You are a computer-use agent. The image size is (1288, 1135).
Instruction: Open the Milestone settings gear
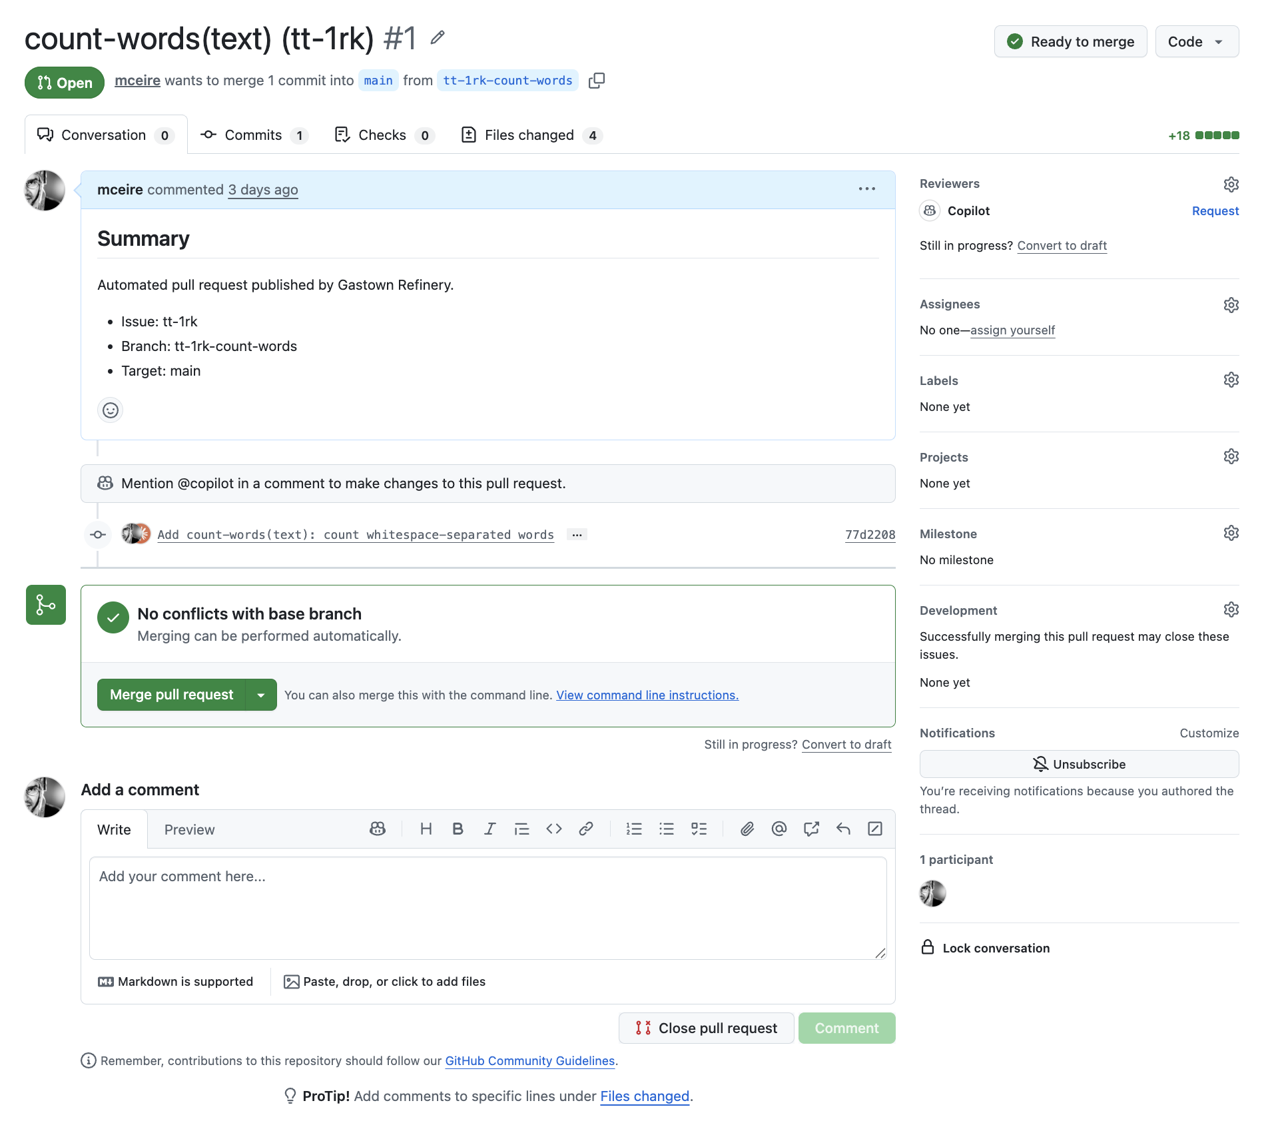1231,533
